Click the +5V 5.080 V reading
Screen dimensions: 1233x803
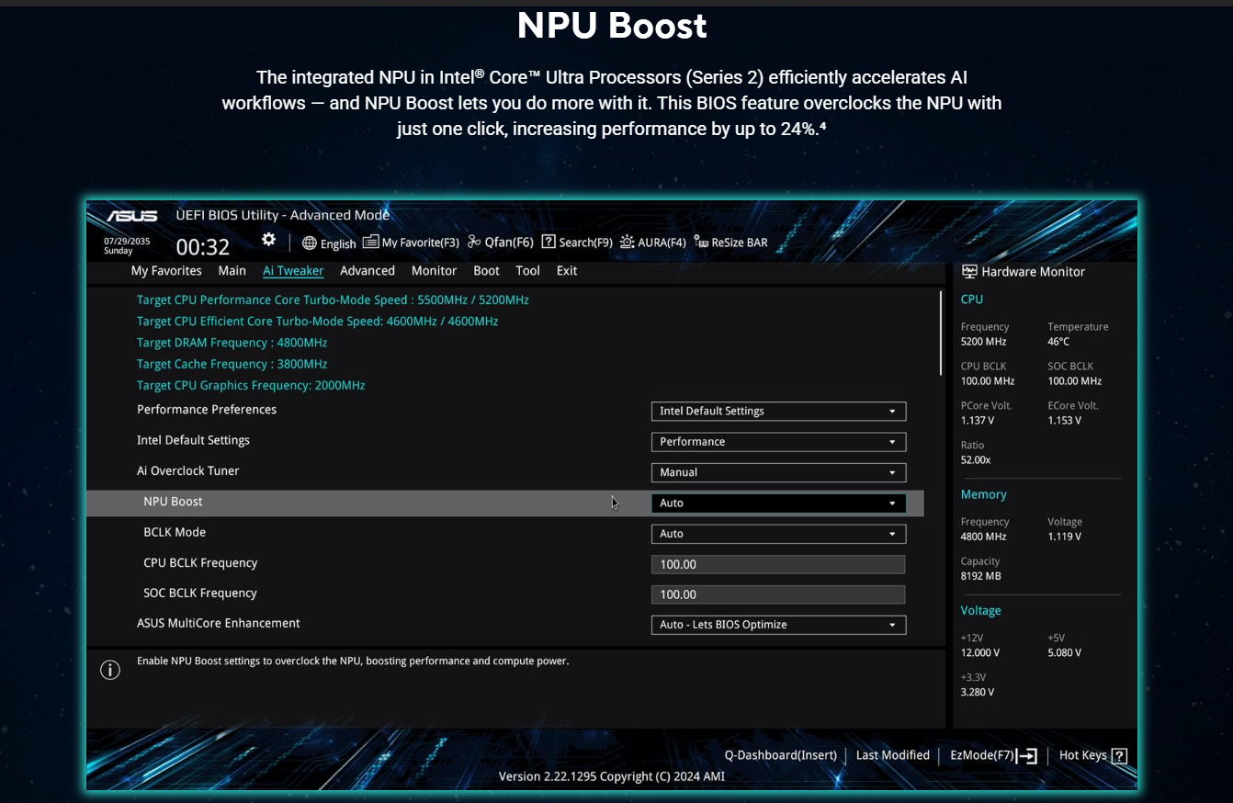[1065, 645]
